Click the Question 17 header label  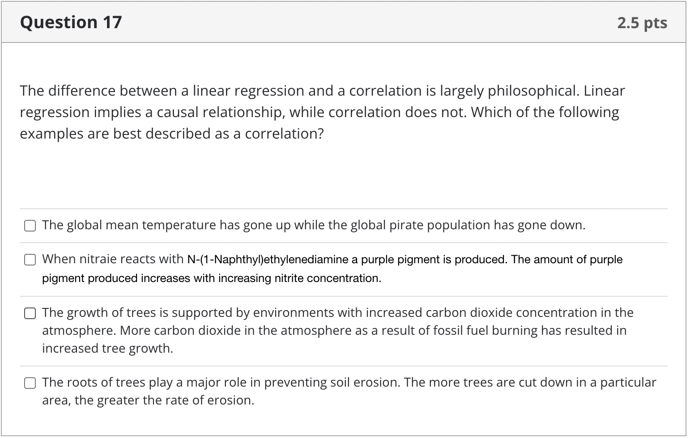click(x=71, y=21)
